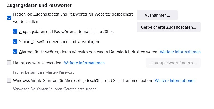The height and width of the screenshot is (109, 214).
Task: Open 'Weitere Informationen' link for Datenleck alarms
Action: (x=180, y=52)
